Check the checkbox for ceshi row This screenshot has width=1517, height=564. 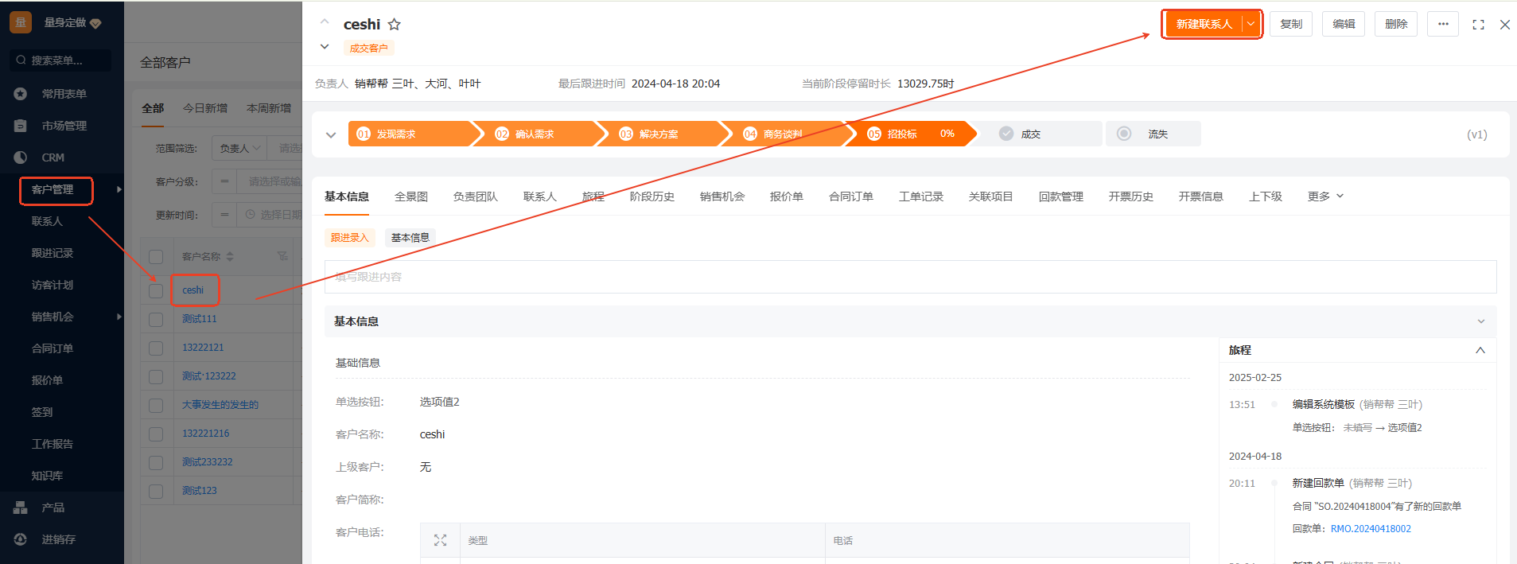click(156, 290)
